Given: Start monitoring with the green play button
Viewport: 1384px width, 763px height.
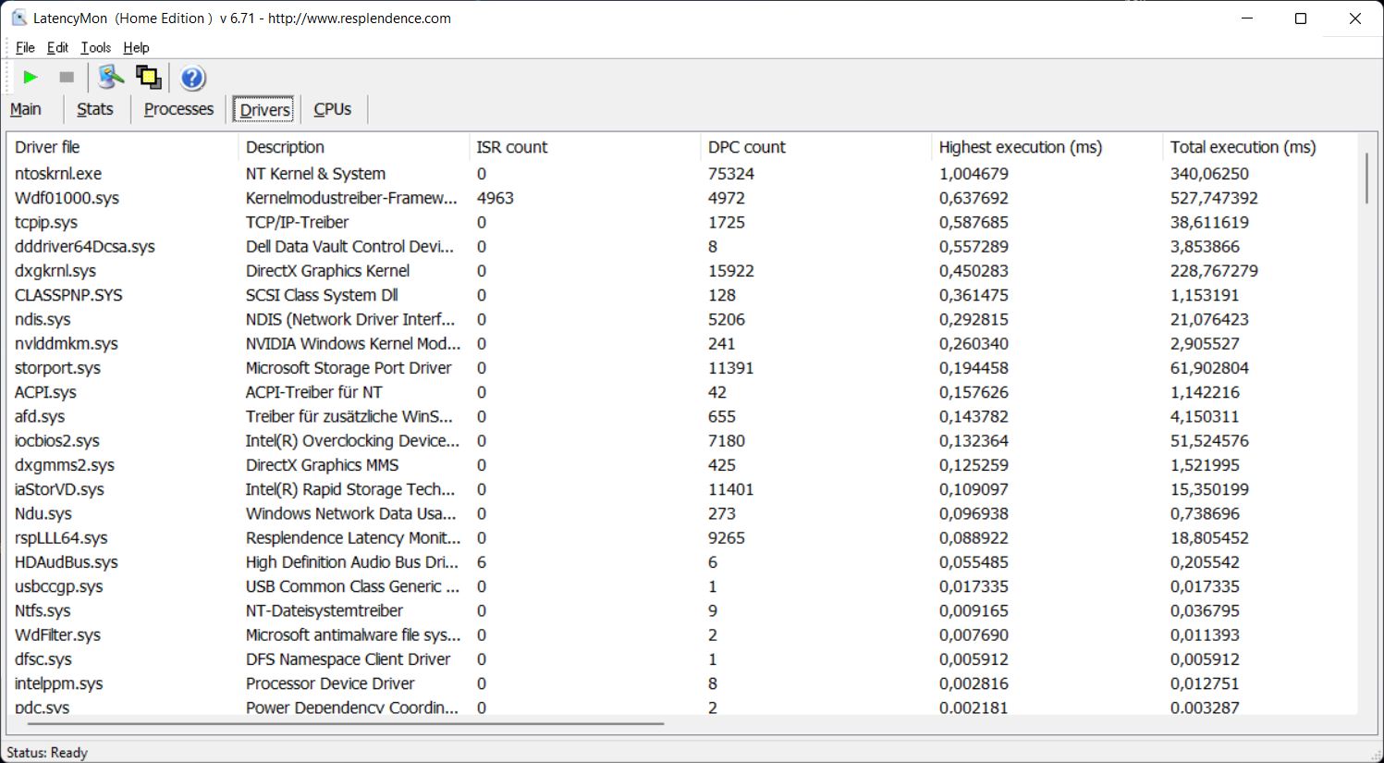Looking at the screenshot, I should click(x=31, y=78).
